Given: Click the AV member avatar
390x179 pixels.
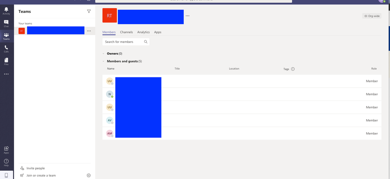Looking at the screenshot, I should (x=110, y=120).
